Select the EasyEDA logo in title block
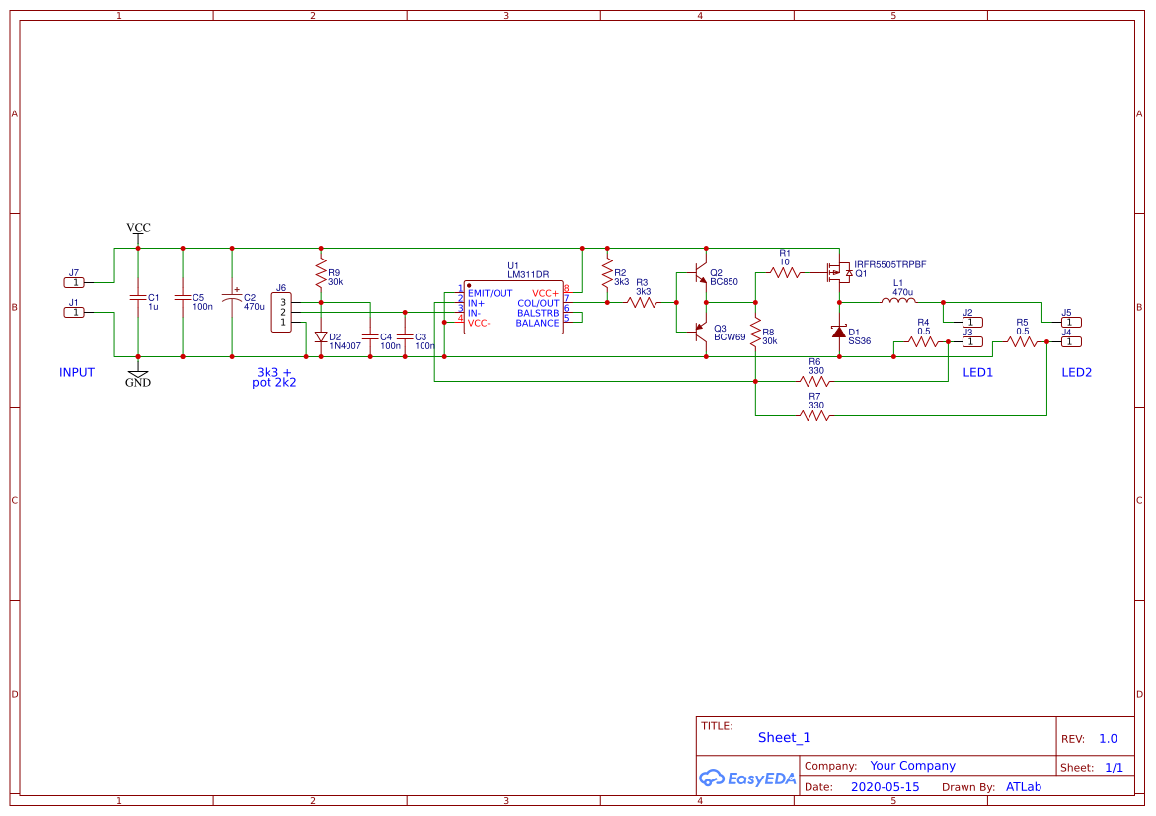Image resolution: width=1156 pixels, height=816 pixels. point(747,779)
